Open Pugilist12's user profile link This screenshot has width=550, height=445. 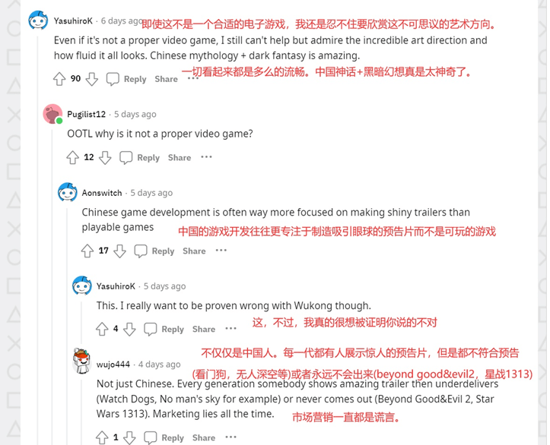(x=86, y=114)
